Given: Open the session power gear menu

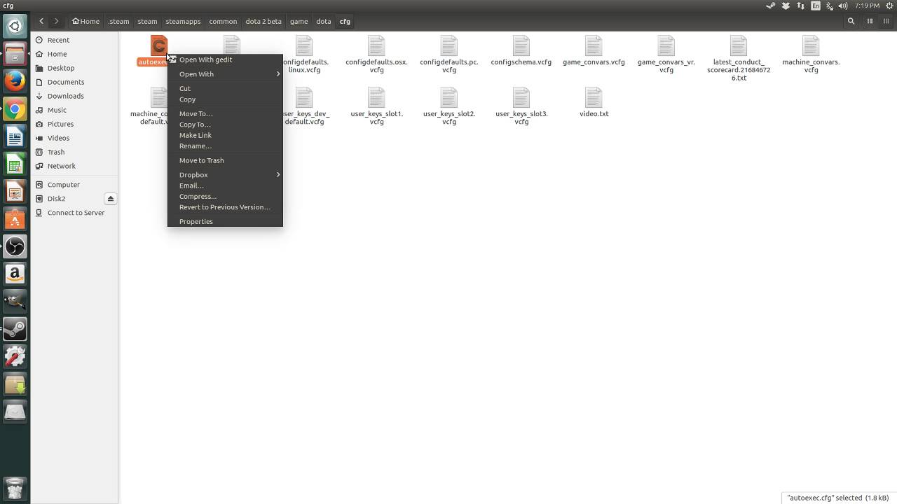Looking at the screenshot, I should point(888,6).
